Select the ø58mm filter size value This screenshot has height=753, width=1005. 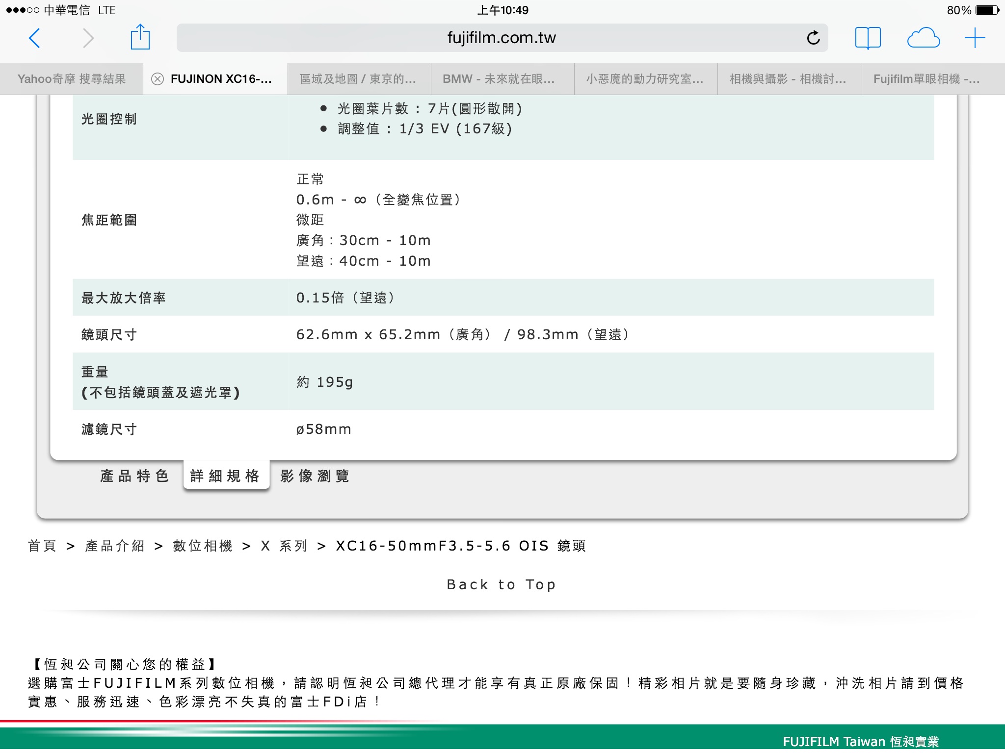(323, 429)
